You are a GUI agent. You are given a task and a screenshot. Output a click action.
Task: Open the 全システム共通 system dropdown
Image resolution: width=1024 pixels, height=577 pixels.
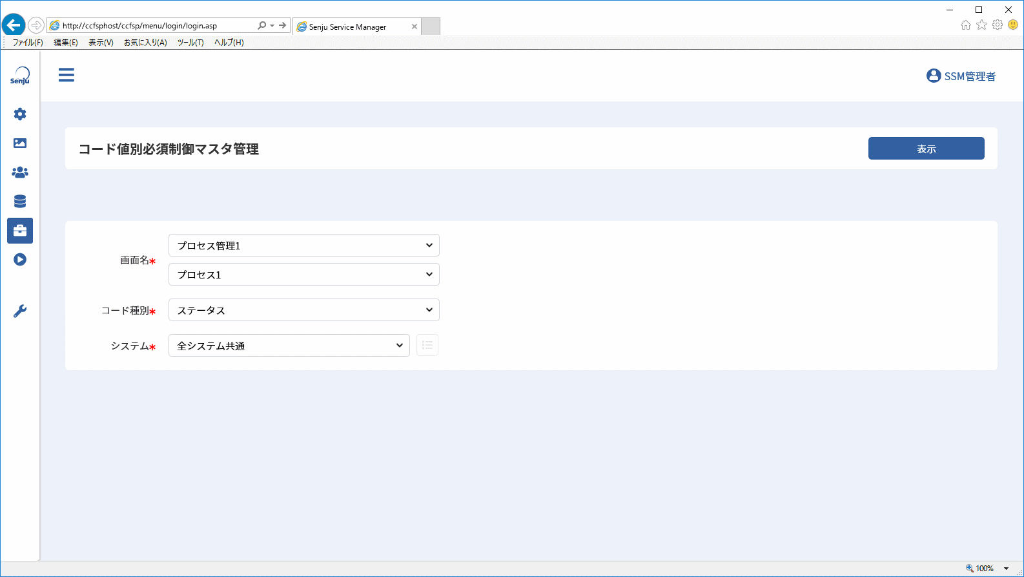[289, 346]
